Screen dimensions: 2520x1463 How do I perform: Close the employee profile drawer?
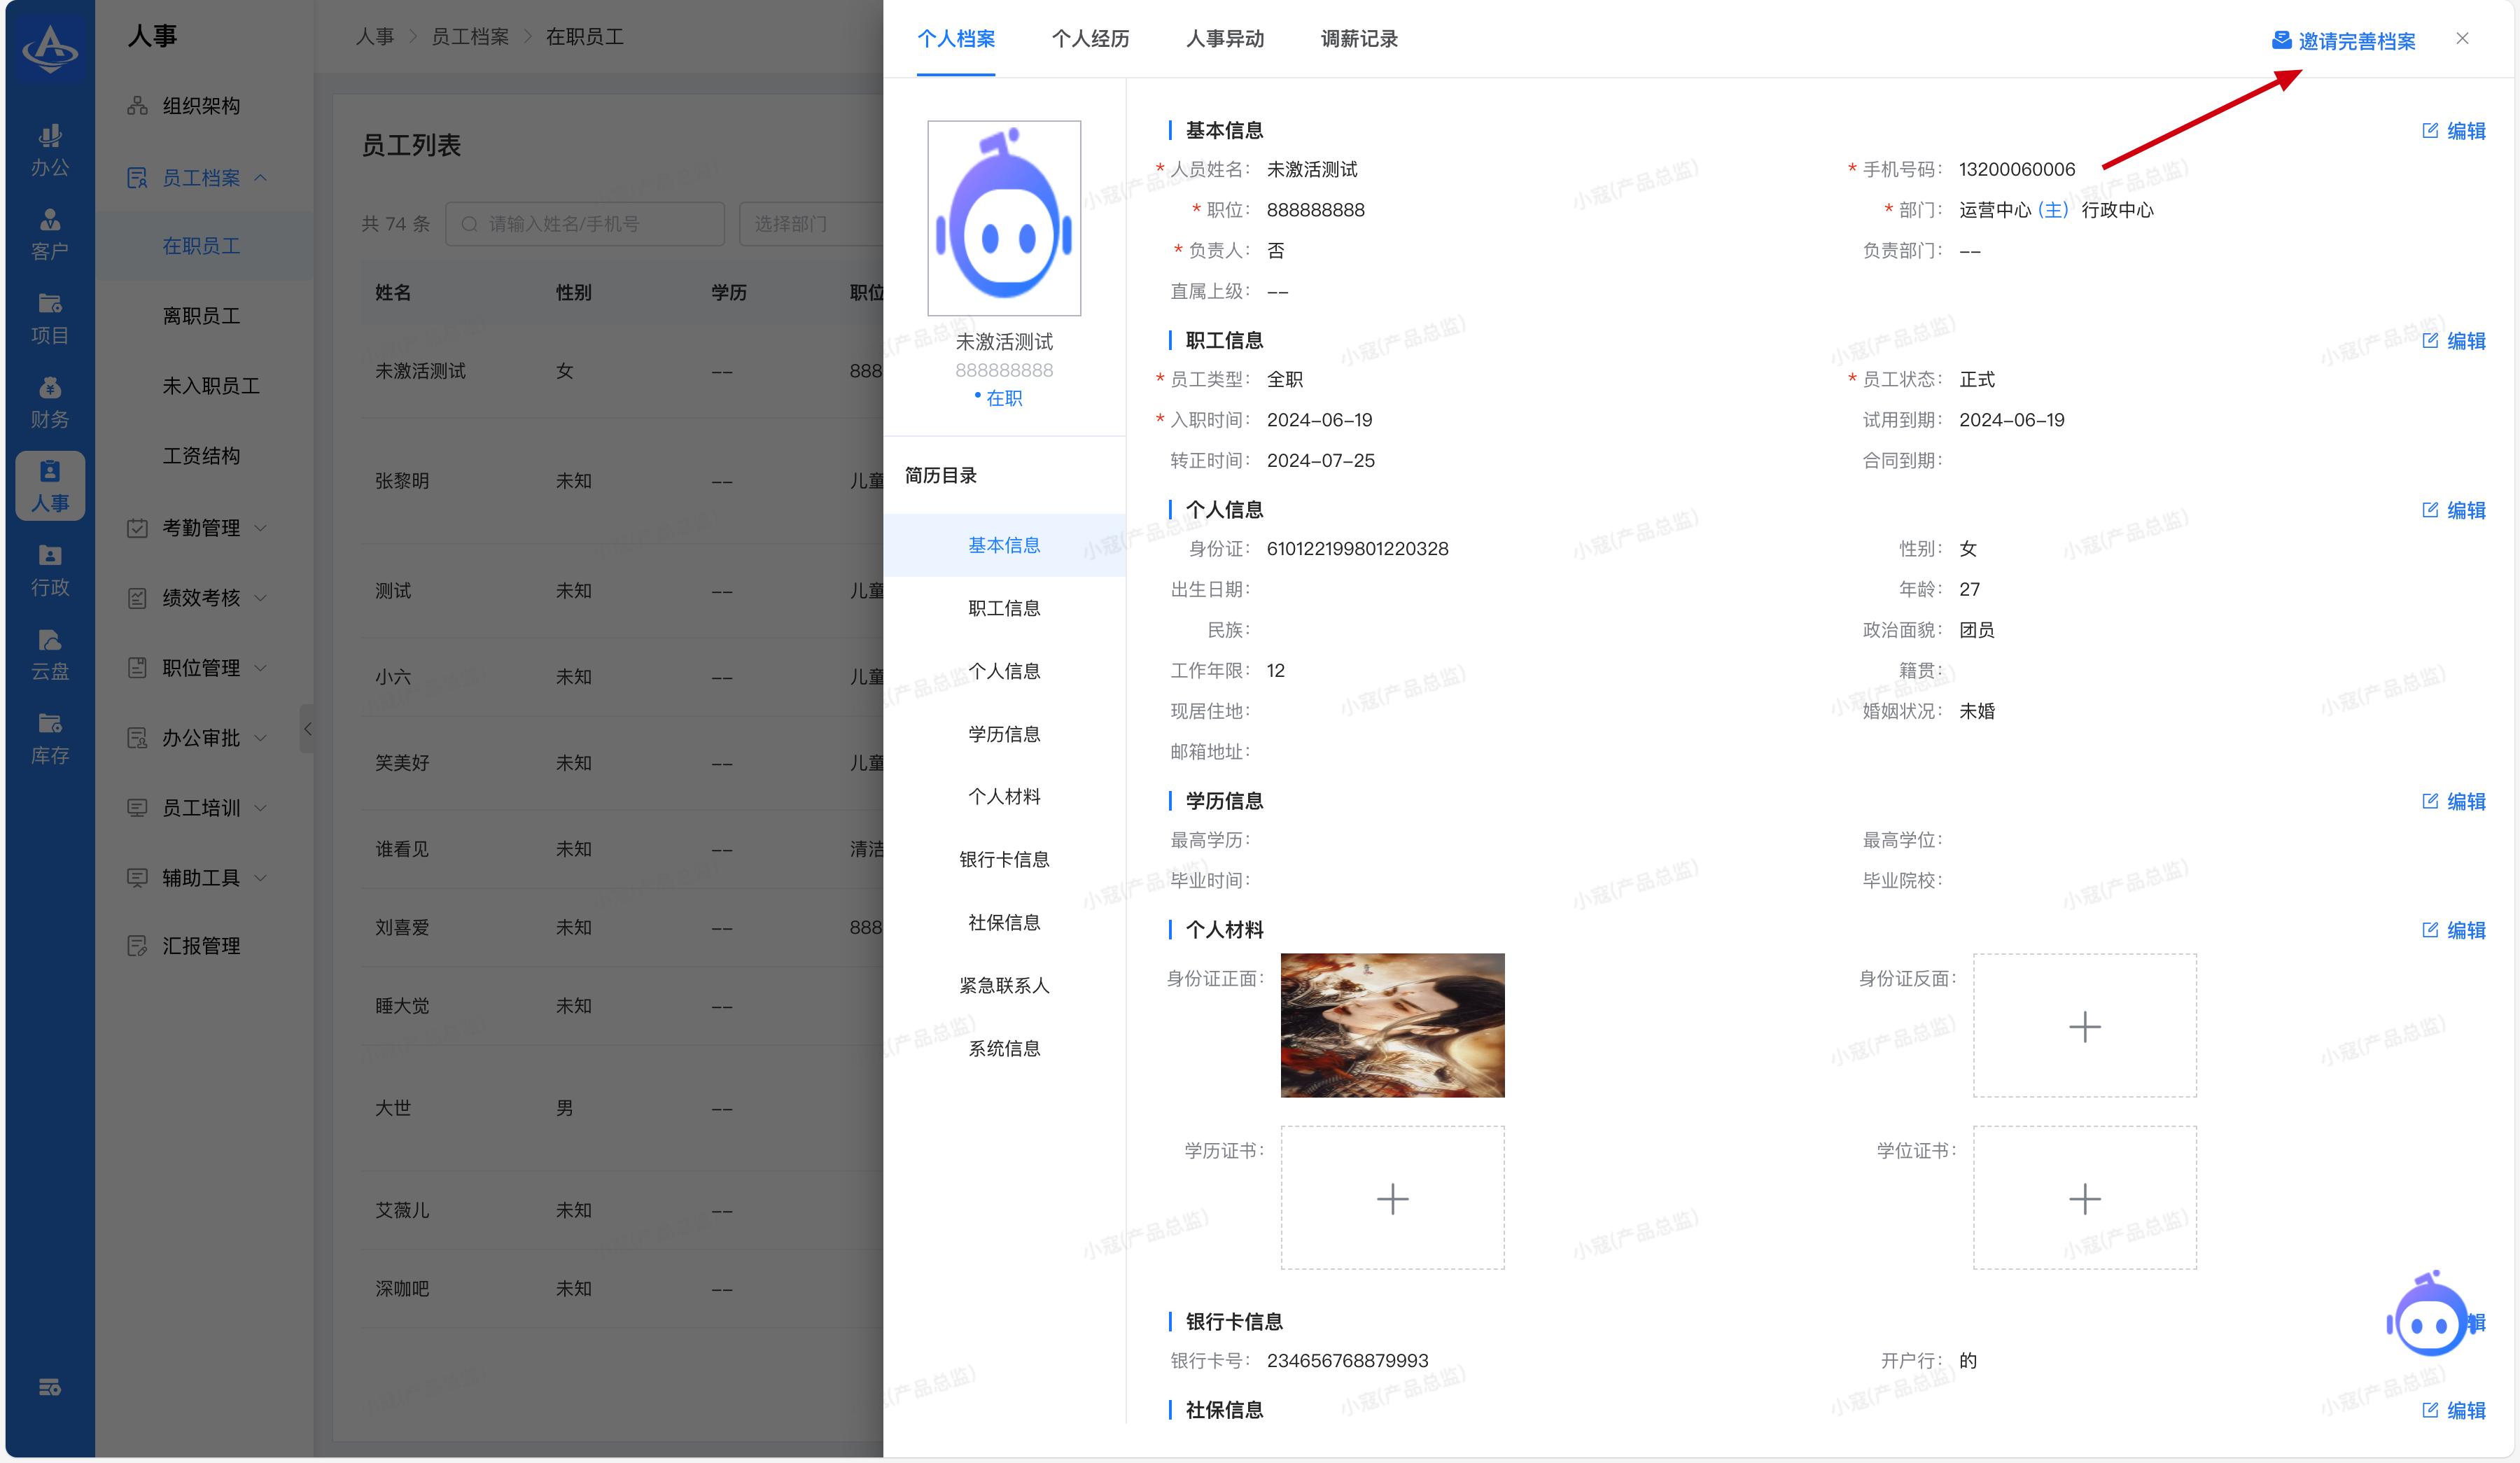tap(2462, 39)
